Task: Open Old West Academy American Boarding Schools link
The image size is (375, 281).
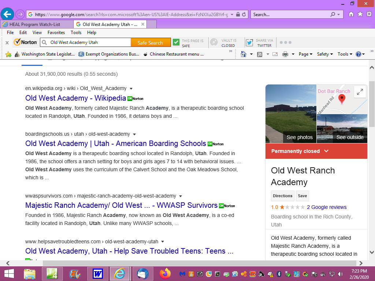Action: [115, 143]
